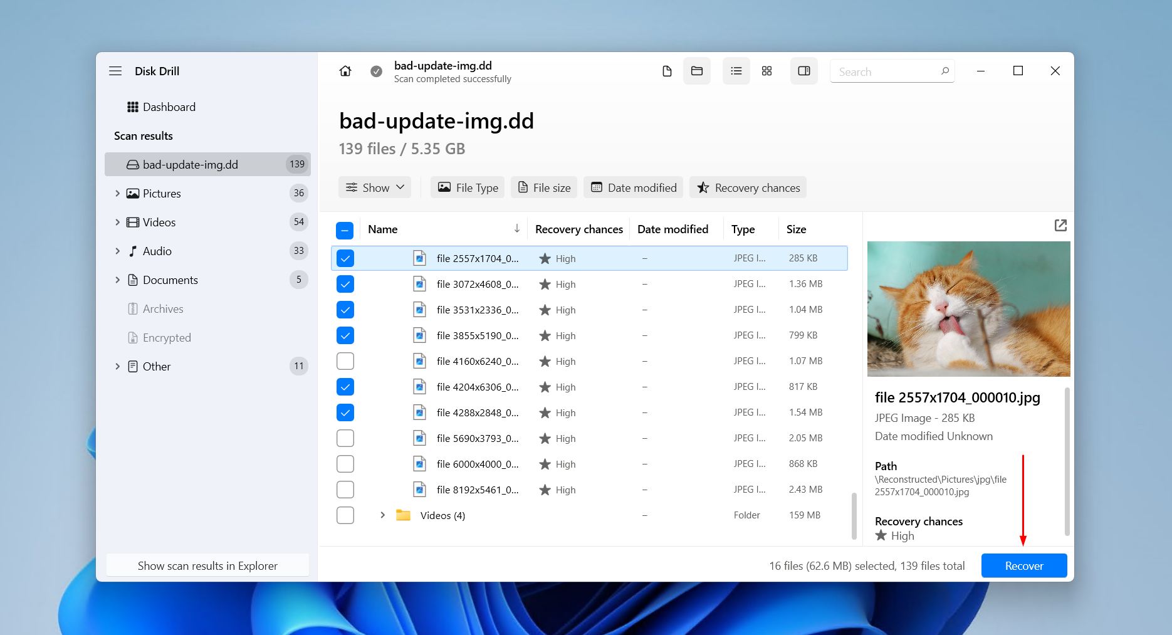This screenshot has width=1172, height=635.
Task: Expand the Documents category tree
Action: [117, 280]
